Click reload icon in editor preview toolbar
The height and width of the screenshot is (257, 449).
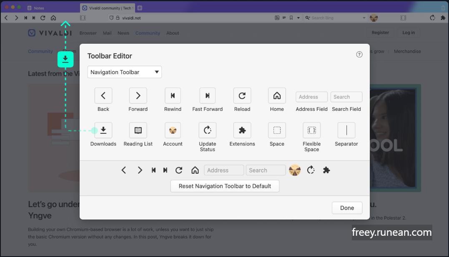coord(179,170)
